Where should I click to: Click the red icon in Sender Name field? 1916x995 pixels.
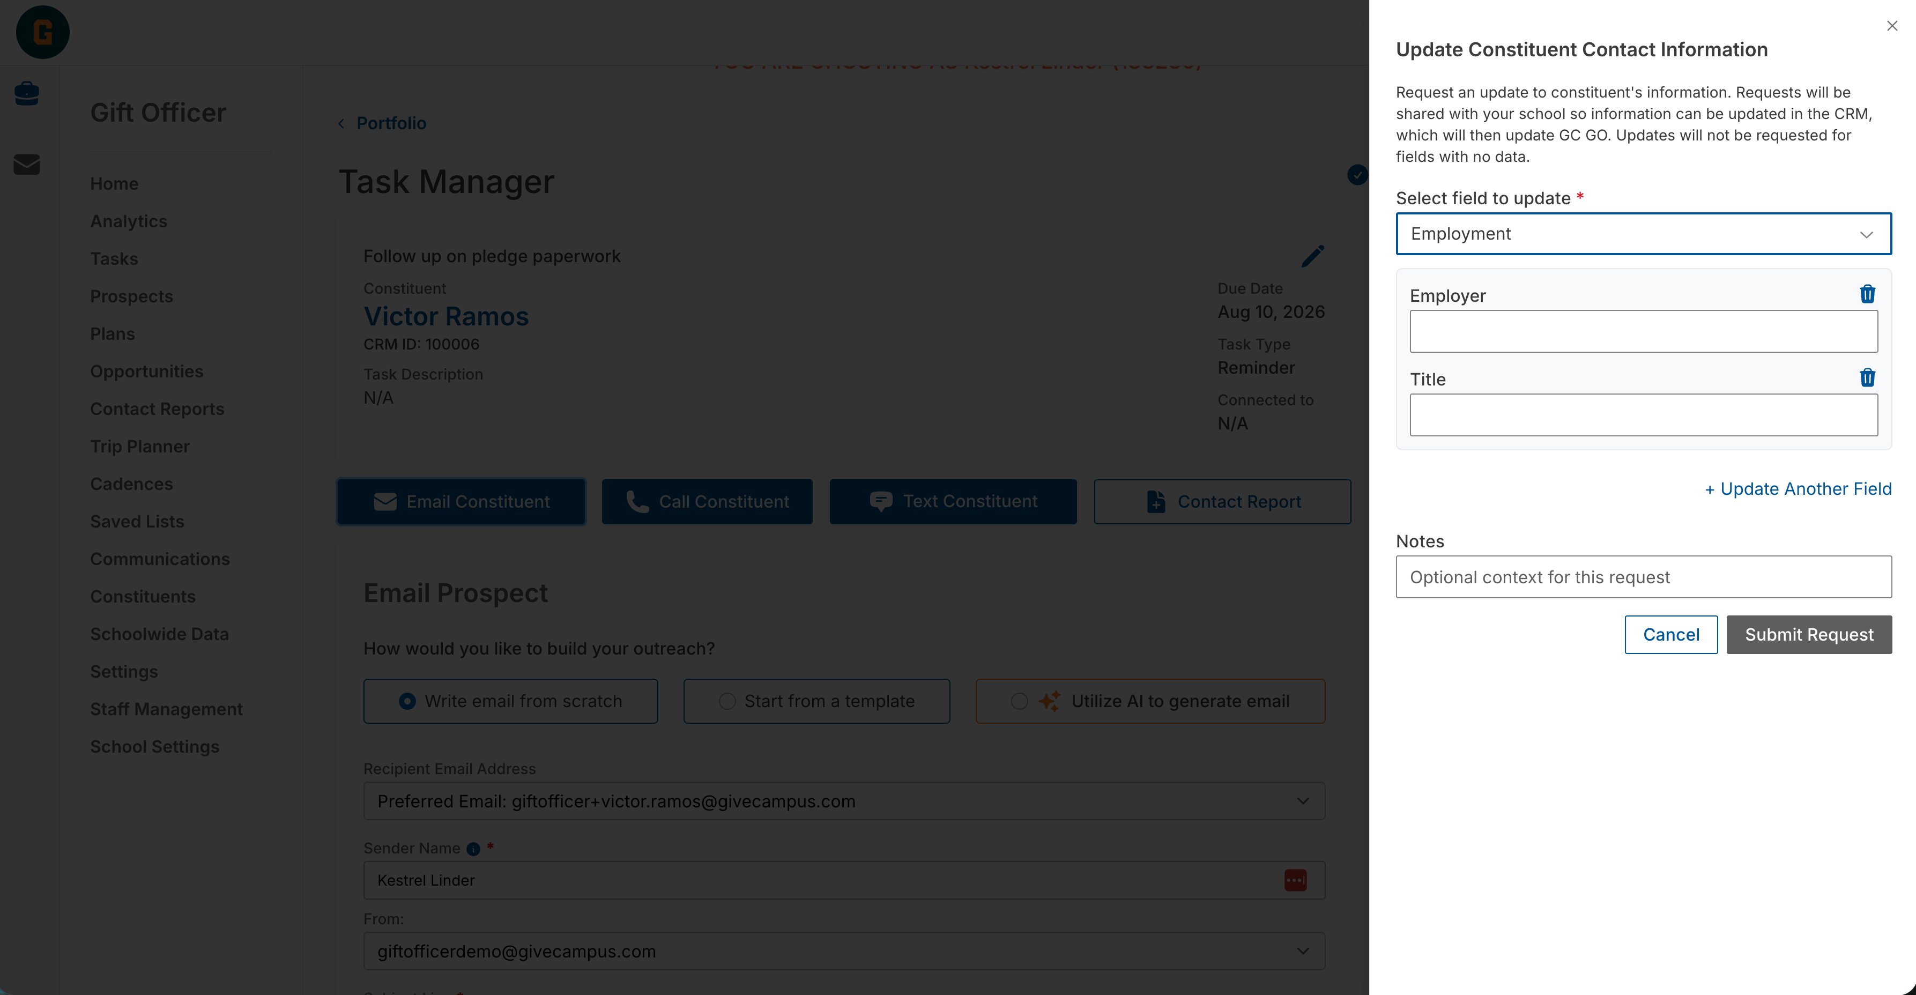[x=1295, y=880]
